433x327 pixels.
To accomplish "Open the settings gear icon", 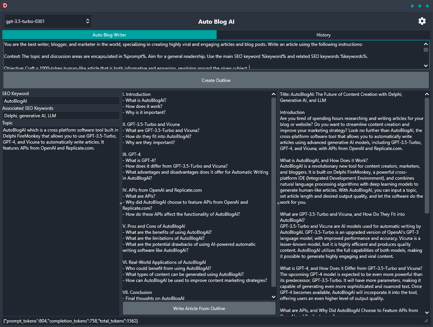I will [422, 21].
